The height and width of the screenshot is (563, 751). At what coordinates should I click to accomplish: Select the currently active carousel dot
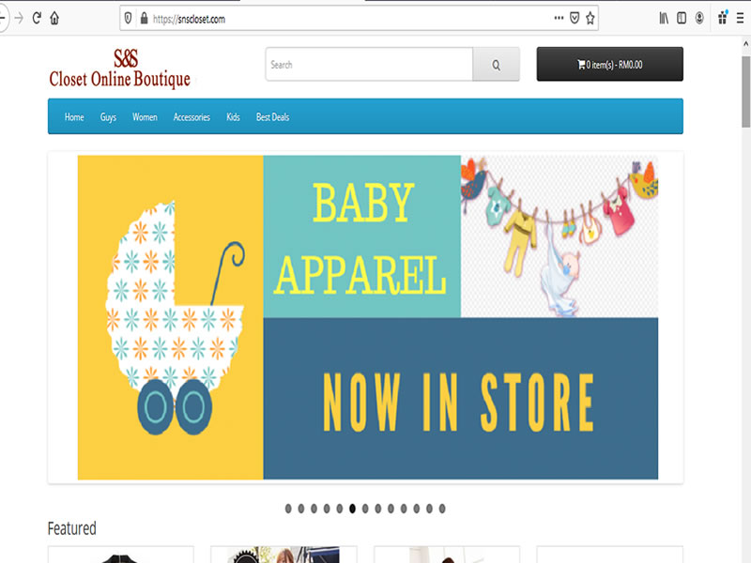pyautogui.click(x=353, y=509)
